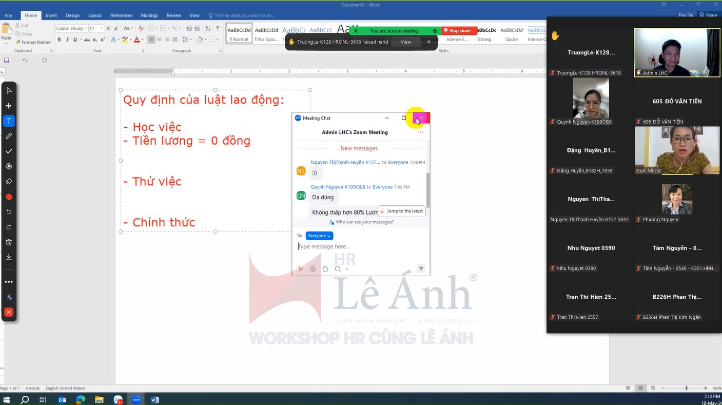Click Jump to the latest button
The width and height of the screenshot is (722, 405).
pos(402,211)
